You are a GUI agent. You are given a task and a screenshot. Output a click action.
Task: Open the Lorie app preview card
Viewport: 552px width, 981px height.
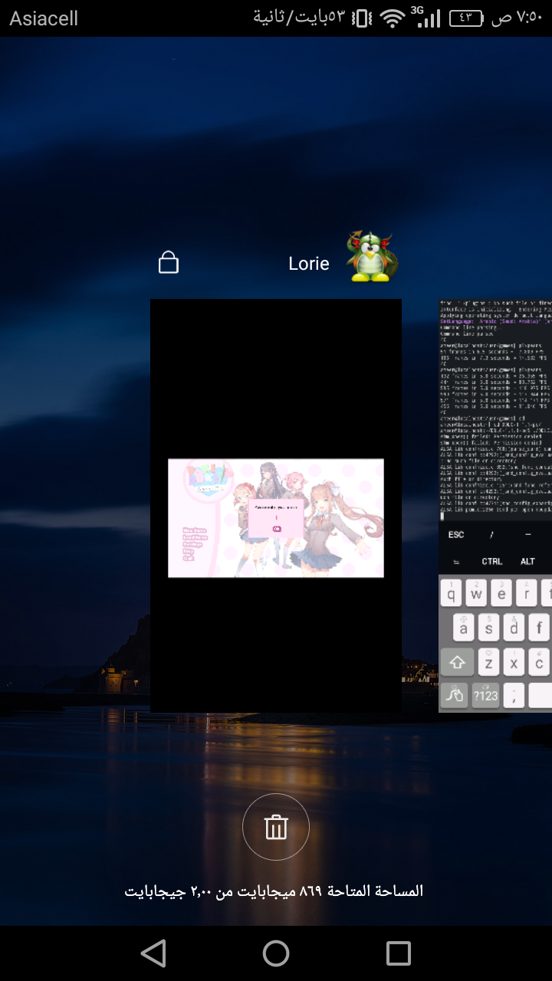[276, 506]
